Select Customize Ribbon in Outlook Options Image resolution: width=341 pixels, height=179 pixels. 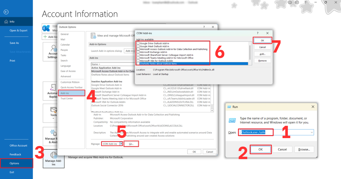pos(70,82)
